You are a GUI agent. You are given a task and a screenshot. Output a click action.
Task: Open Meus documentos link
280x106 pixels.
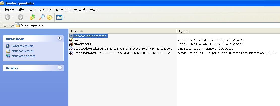pos(22,51)
